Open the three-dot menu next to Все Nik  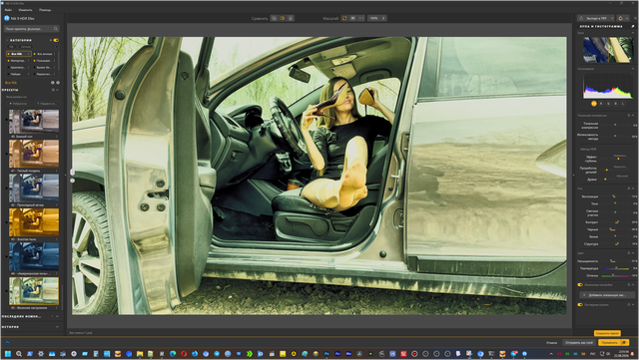pos(29,54)
